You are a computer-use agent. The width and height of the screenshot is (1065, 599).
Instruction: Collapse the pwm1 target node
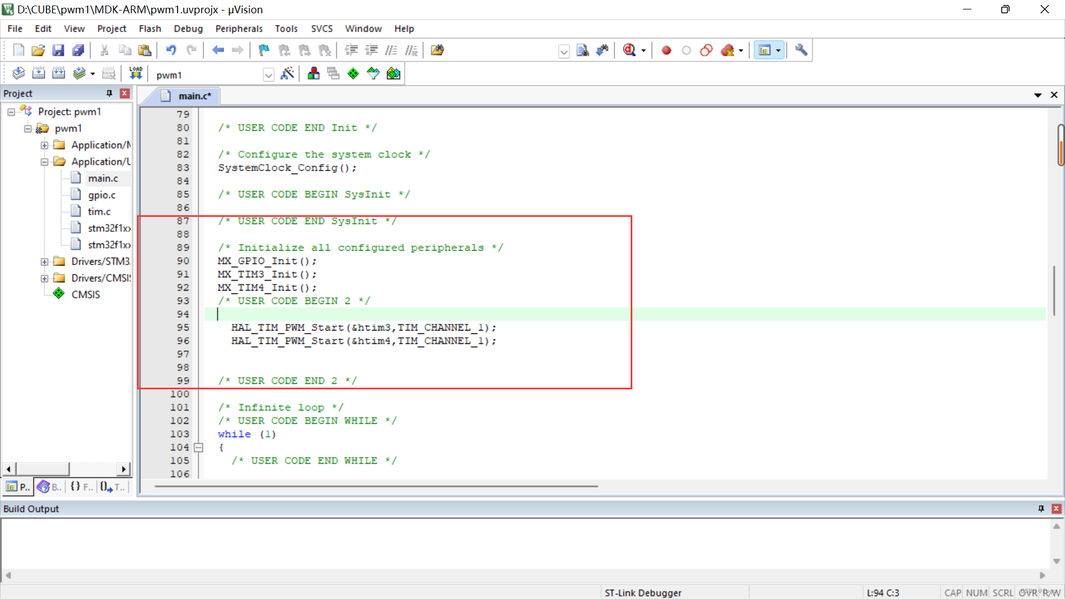pos(28,129)
